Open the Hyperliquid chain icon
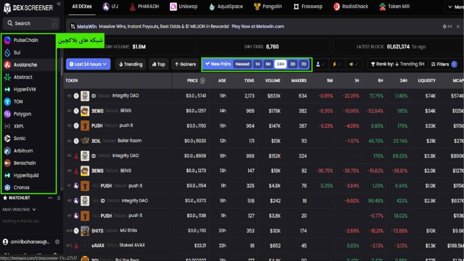Image resolution: width=464 pixels, height=261 pixels. (7, 175)
